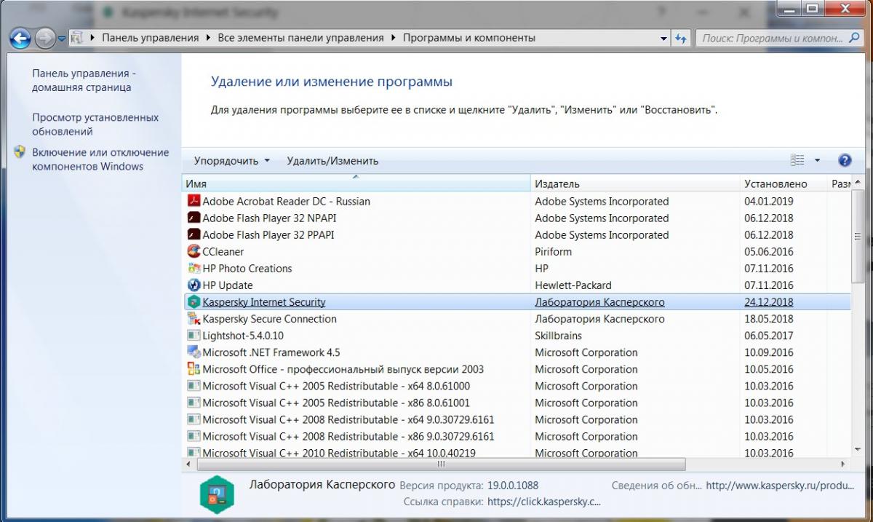Click the shield icon next to Windows components

20,153
